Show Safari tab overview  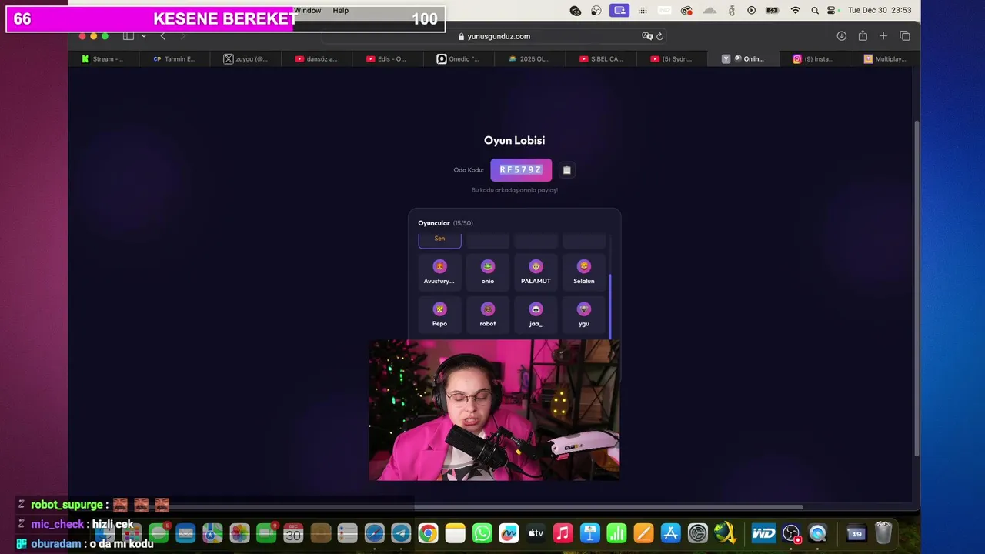tap(905, 36)
